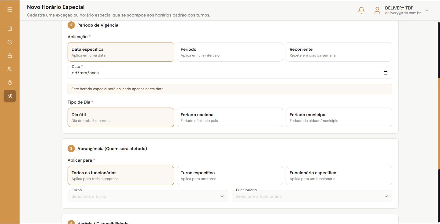
Task: Select Turno específico option
Action: click(230, 175)
